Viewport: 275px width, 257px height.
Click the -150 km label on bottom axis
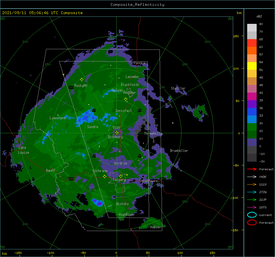(x=18, y=253)
